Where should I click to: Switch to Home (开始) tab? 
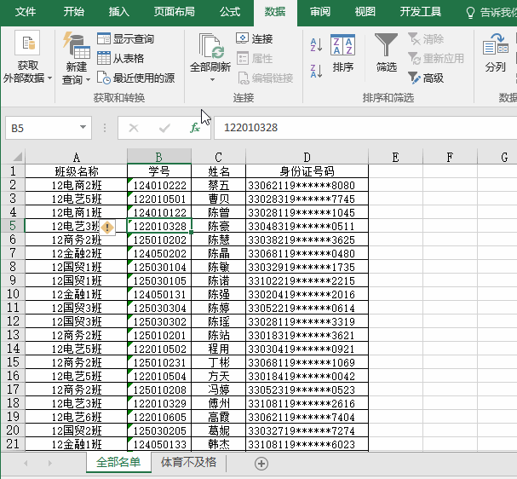74,12
